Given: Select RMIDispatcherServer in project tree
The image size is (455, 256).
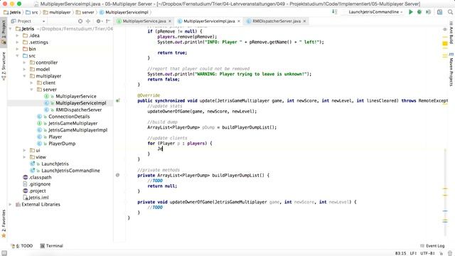Looking at the screenshot, I should tap(79, 110).
